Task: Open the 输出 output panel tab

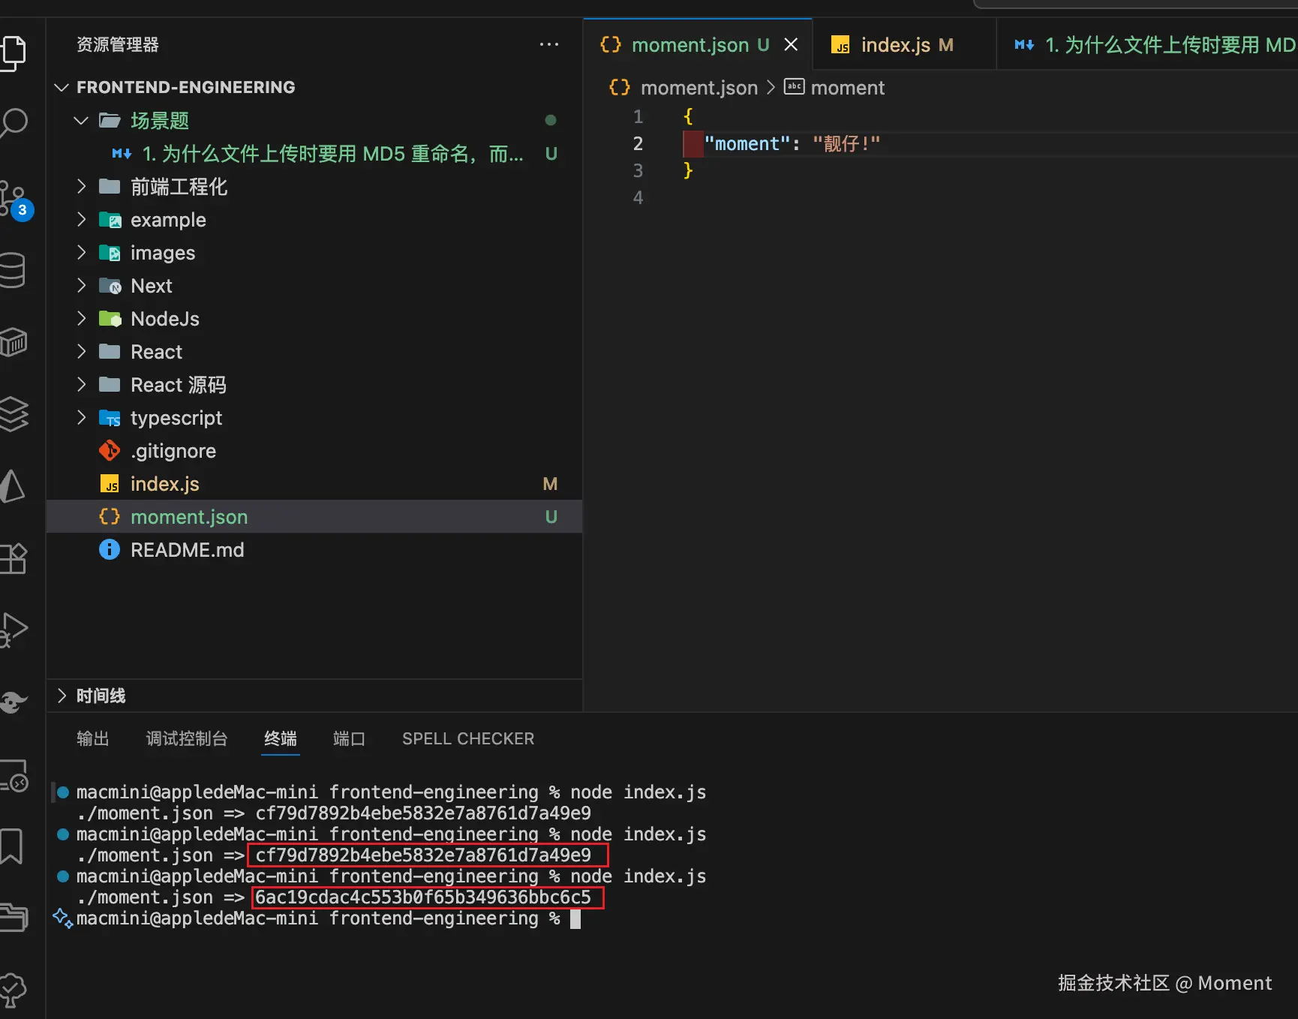Action: click(x=93, y=739)
